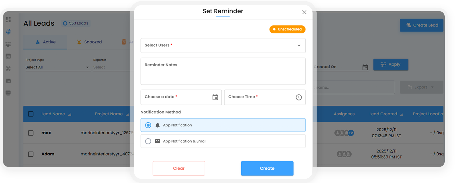The height and width of the screenshot is (183, 463).
Task: Switch to the Snoozed tab
Action: [x=89, y=42]
